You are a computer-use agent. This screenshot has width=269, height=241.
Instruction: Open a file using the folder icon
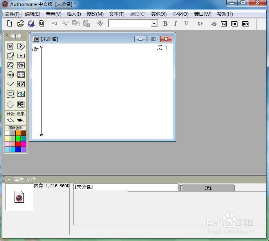(20, 24)
